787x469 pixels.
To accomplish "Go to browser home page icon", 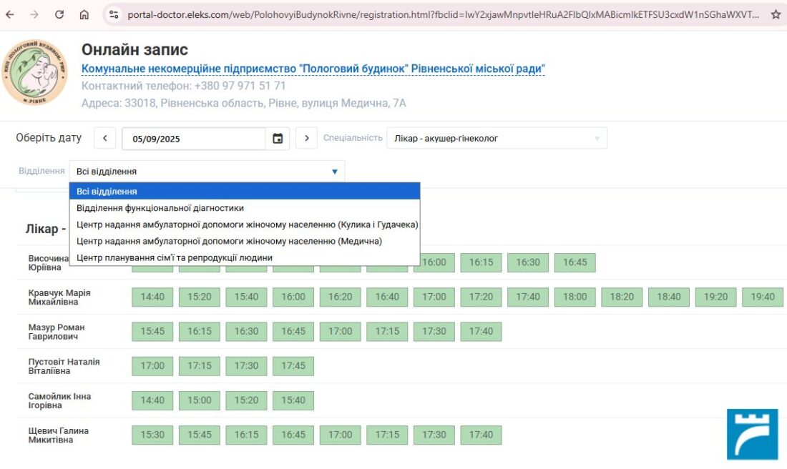I will 84,14.
